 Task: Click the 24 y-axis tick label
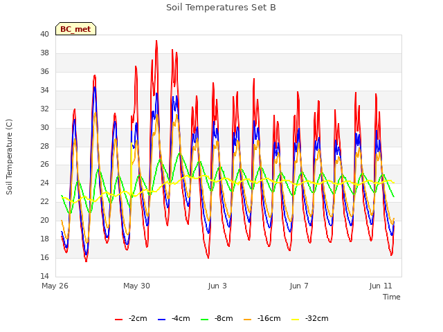(44, 183)
